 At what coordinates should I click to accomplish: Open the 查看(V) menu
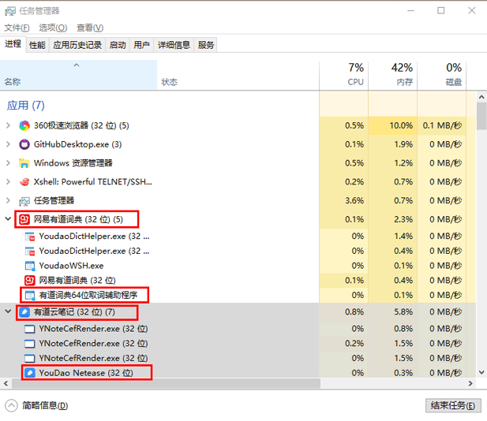pyautogui.click(x=90, y=28)
